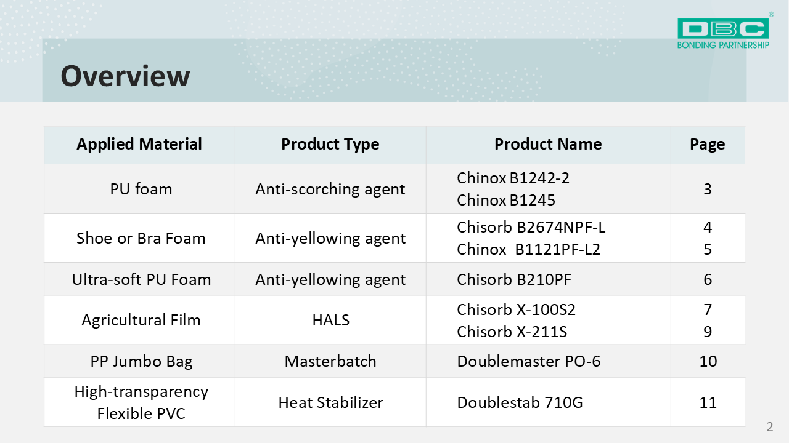789x443 pixels.
Task: Click the DBC Bonding Partnership logo
Action: coord(723,33)
